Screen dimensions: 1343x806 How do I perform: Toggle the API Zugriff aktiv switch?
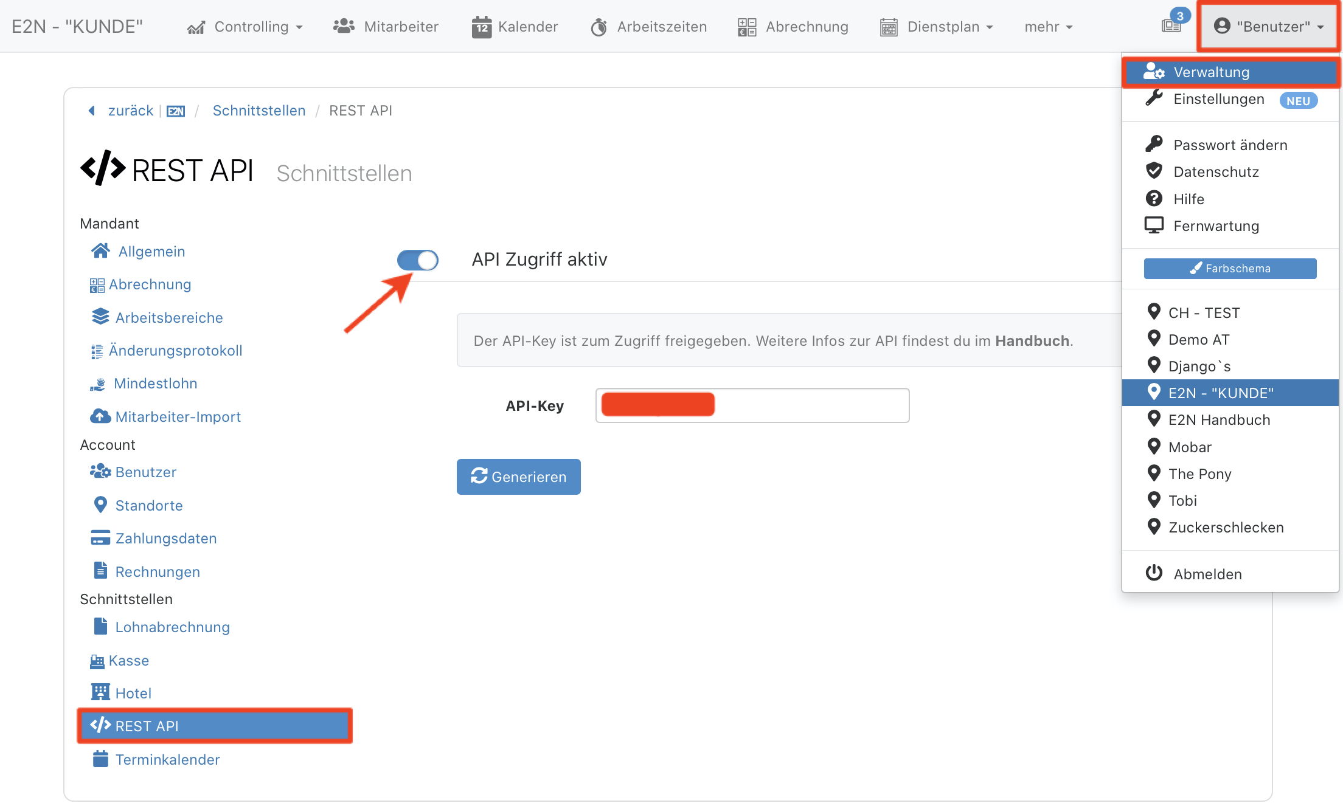pos(419,259)
